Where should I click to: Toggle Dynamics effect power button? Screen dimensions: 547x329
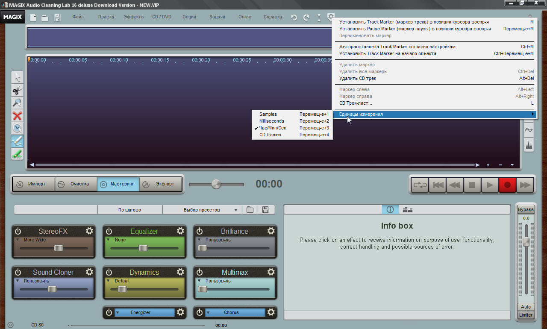tap(109, 272)
